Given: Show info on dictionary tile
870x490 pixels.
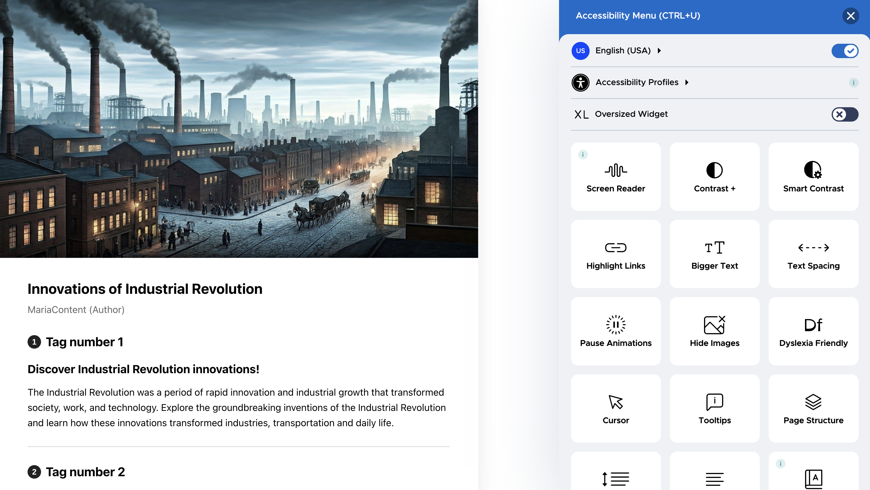Looking at the screenshot, I should tap(780, 464).
